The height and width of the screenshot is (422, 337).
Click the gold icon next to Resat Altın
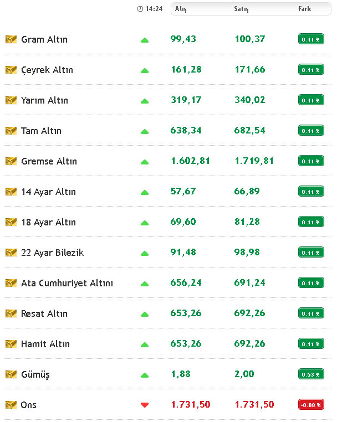tap(11, 313)
